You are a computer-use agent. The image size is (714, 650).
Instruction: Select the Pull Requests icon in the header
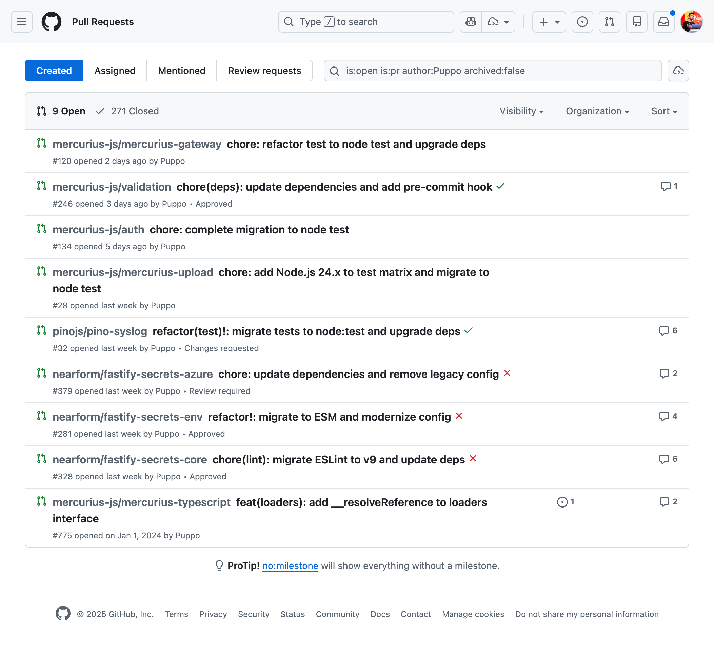[610, 22]
